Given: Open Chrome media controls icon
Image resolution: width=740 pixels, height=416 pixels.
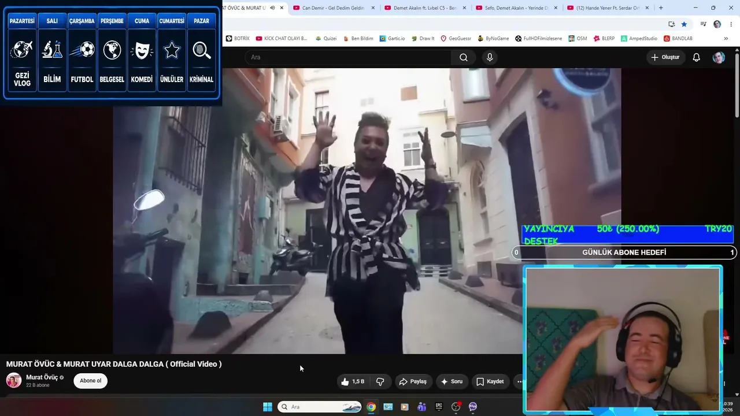Looking at the screenshot, I should tap(703, 24).
